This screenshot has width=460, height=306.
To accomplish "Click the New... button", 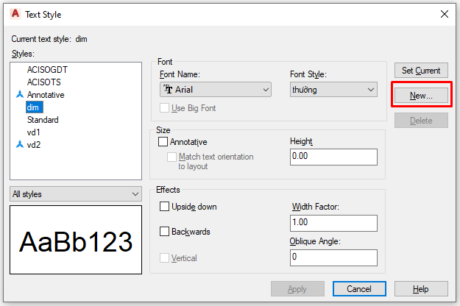I will pos(421,96).
